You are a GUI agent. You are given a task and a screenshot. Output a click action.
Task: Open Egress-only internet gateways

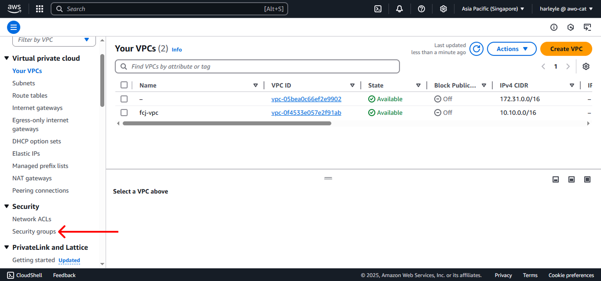pos(40,124)
